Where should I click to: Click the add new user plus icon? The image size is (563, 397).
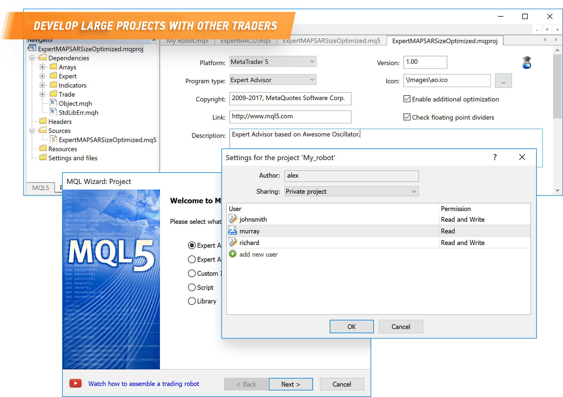coord(232,254)
